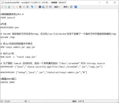Viewport: 119px width, 103px height.
Task: Click the 'FROM java:8' line
Action: [x=8, y=18]
